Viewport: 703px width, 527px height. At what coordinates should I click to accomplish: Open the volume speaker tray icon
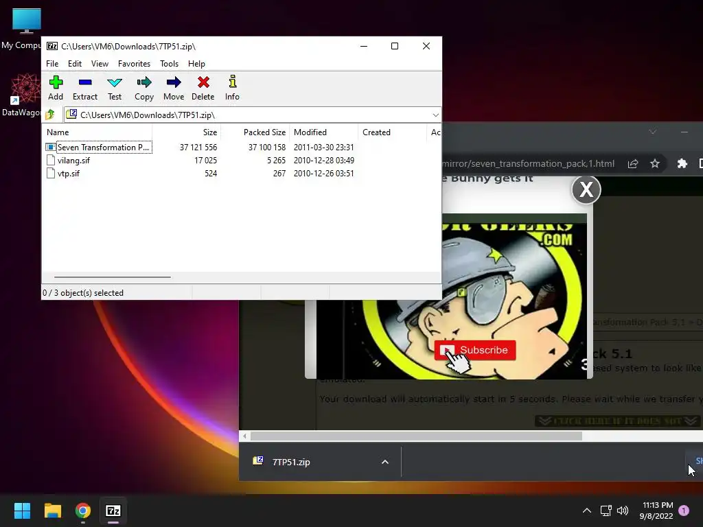[623, 511]
